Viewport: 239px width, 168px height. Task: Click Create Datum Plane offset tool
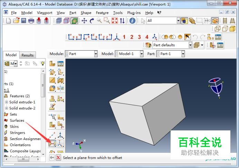tap(52, 143)
